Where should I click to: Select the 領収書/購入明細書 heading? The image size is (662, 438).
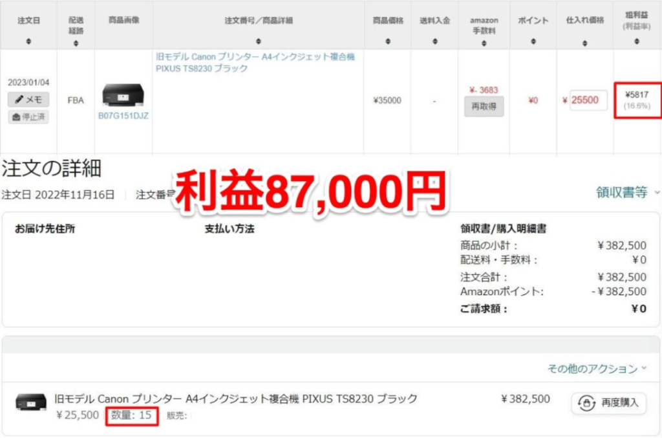tap(503, 229)
